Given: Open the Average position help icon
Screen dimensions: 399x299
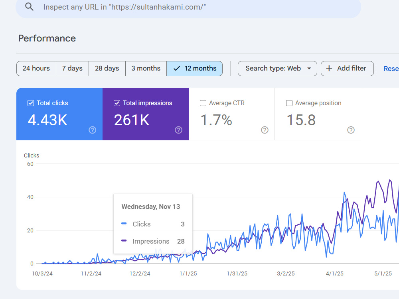Looking at the screenshot, I should [x=351, y=130].
